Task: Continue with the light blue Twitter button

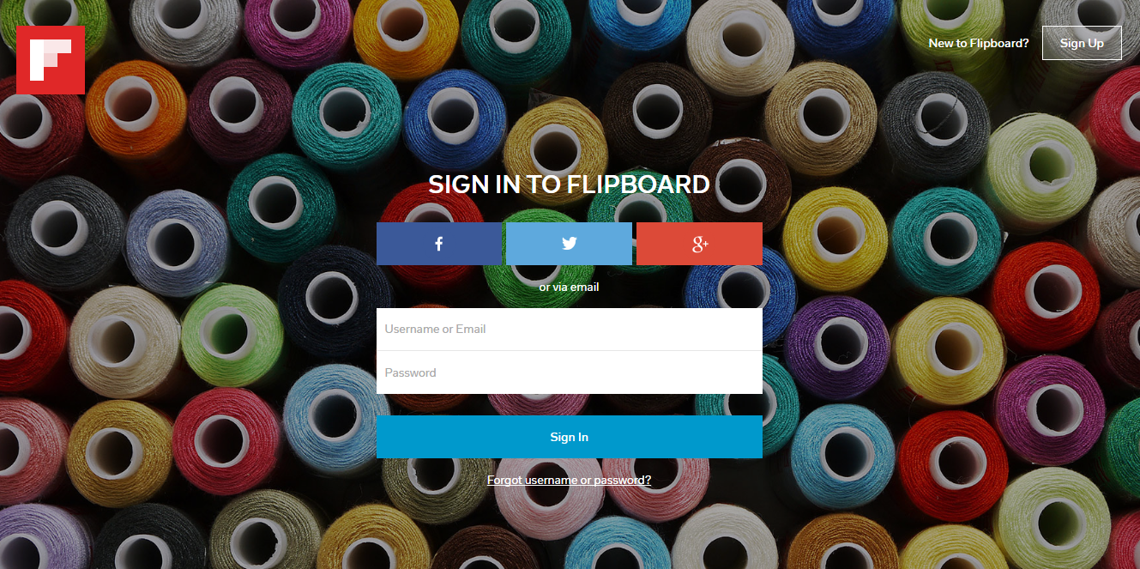Action: pos(570,244)
